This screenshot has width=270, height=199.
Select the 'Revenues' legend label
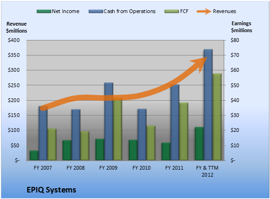click(x=224, y=11)
